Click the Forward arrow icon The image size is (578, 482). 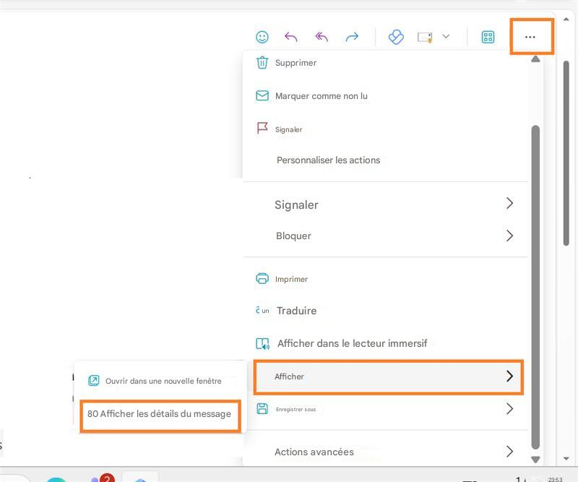[x=352, y=37]
